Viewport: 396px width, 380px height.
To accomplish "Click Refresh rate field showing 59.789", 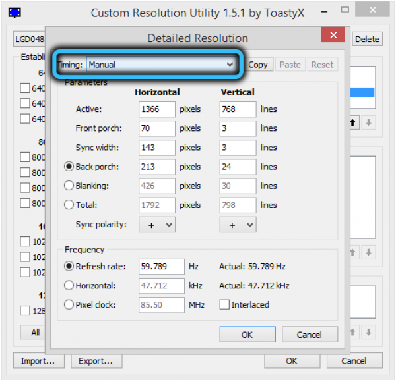I will (162, 267).
